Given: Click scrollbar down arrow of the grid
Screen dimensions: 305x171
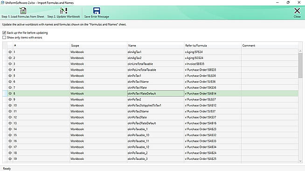Looking at the screenshot, I should click(300, 161).
